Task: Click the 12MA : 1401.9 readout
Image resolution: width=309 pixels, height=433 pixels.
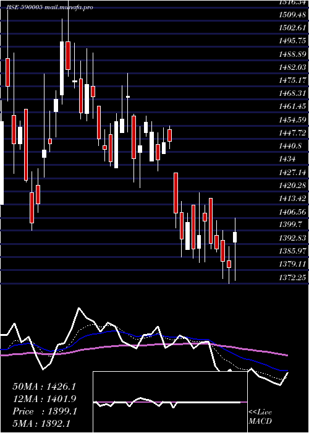Action: click(x=44, y=399)
